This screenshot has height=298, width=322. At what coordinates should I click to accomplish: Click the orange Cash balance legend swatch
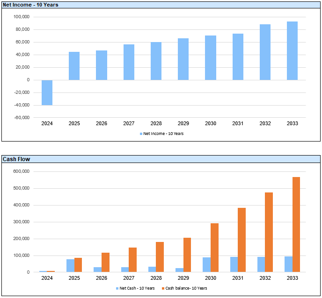(x=163, y=288)
